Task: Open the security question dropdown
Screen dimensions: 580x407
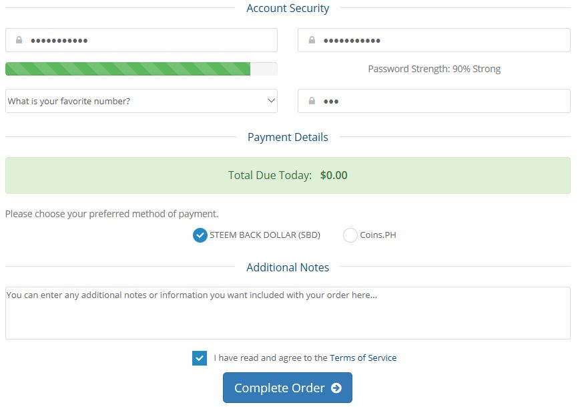Action: (141, 101)
